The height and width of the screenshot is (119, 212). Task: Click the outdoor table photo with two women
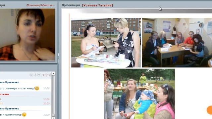106,43
